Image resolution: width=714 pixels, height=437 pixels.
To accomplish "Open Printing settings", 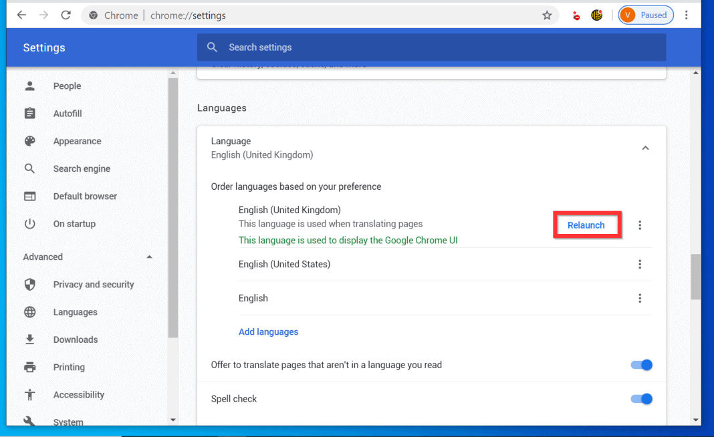I will click(x=69, y=367).
